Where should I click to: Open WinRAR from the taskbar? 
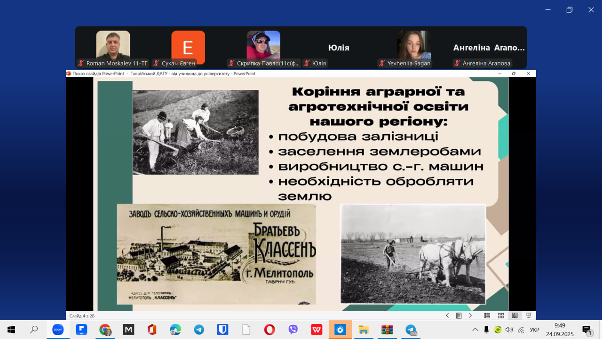pos(387,330)
